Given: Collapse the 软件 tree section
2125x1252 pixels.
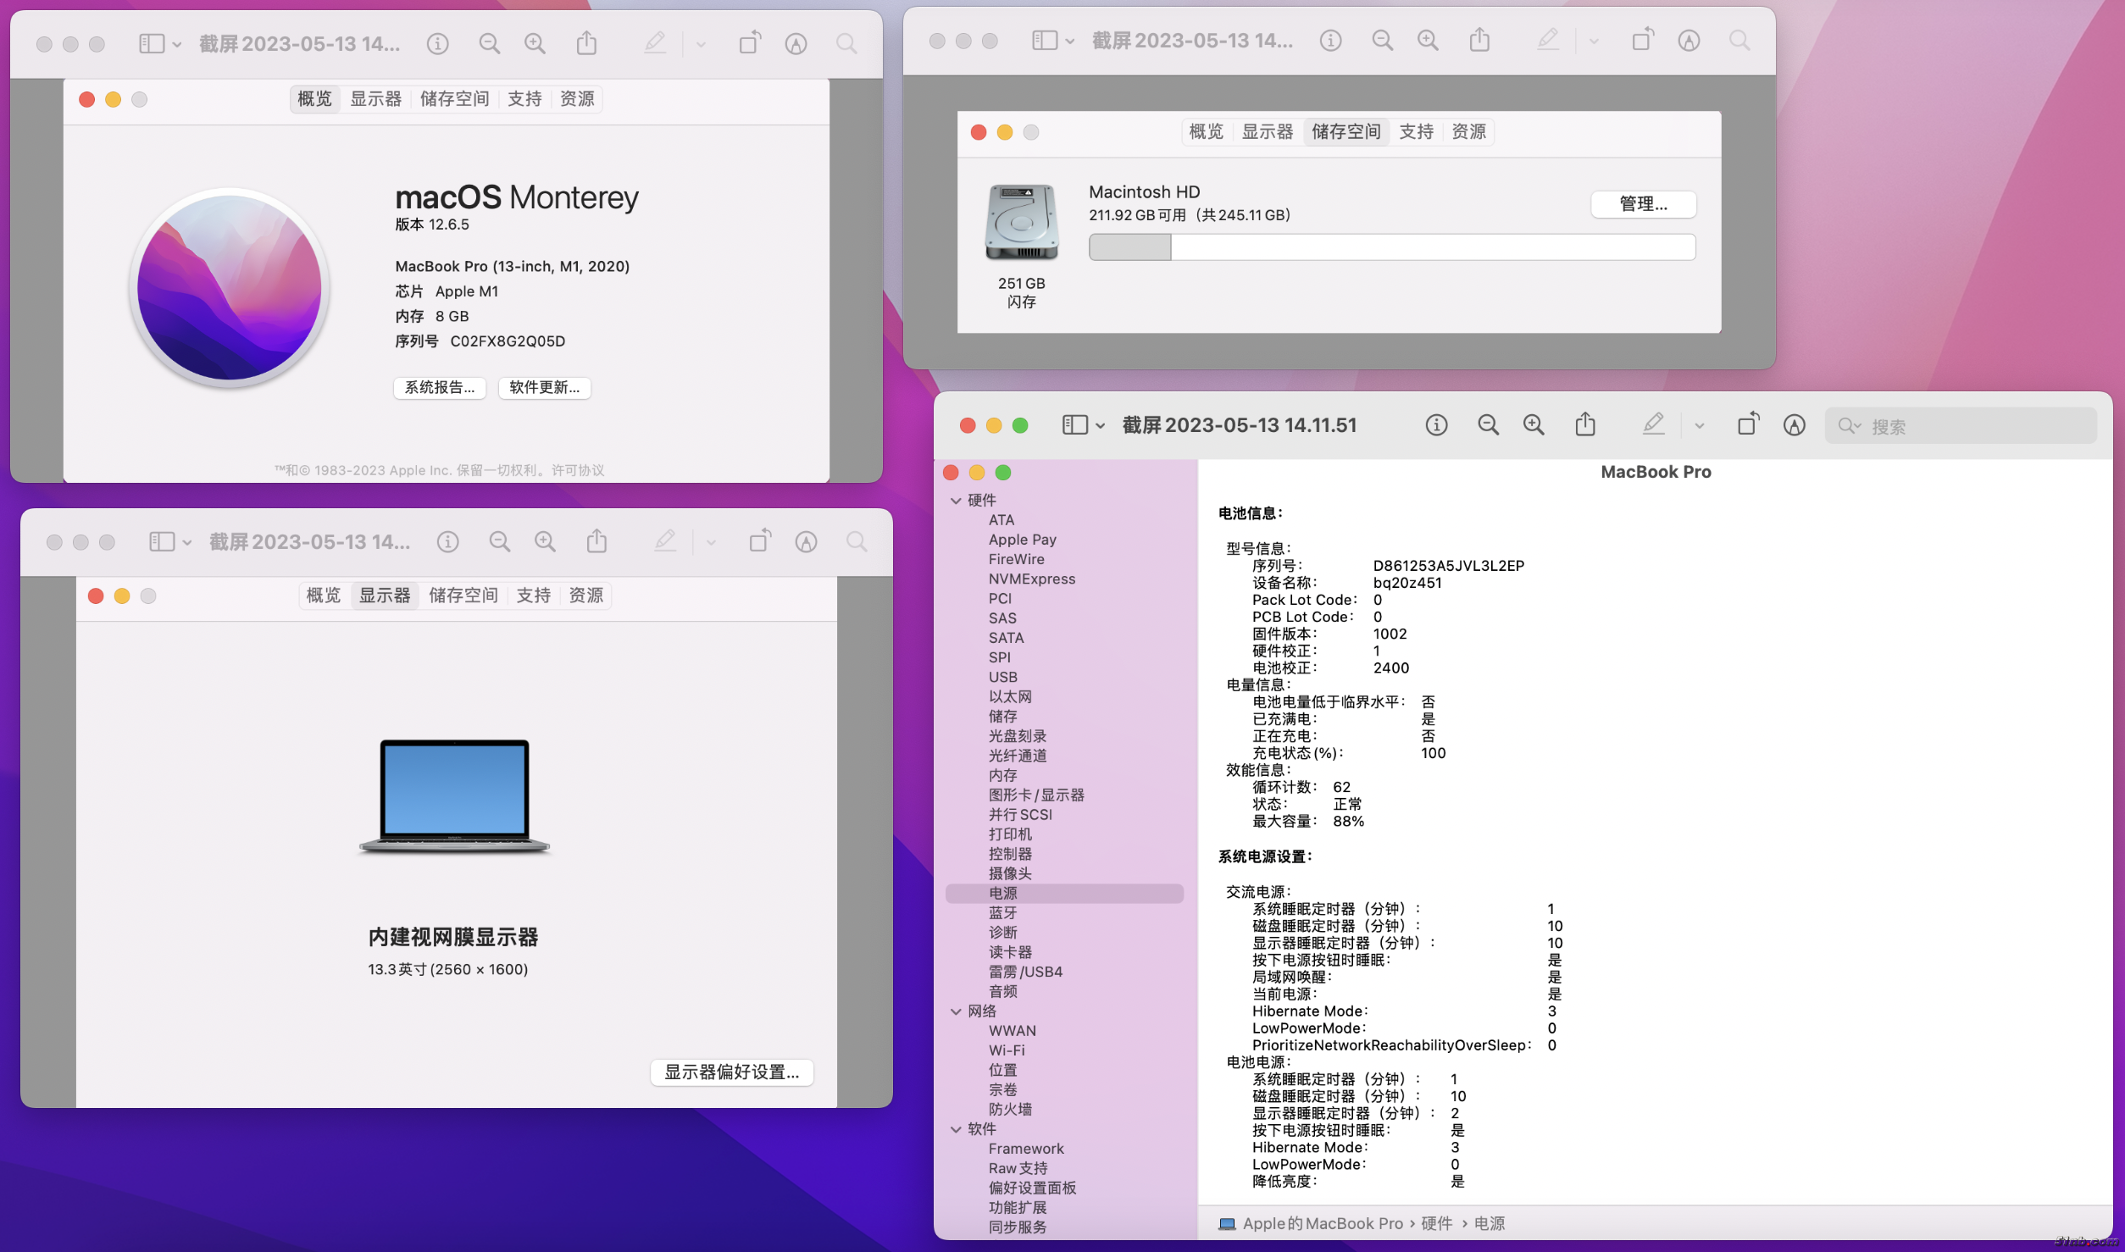Looking at the screenshot, I should 956,1129.
